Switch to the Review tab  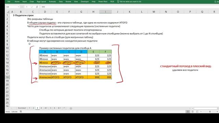(x=68, y=1)
